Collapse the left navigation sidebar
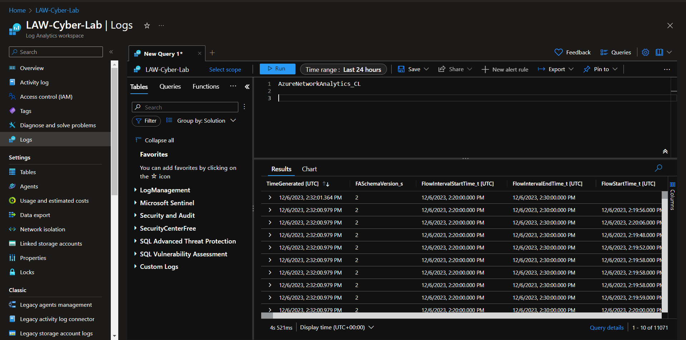The height and width of the screenshot is (340, 686). point(111,52)
